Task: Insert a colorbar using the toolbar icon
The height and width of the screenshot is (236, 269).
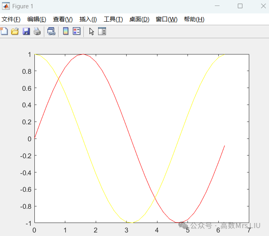Action: coord(66,31)
